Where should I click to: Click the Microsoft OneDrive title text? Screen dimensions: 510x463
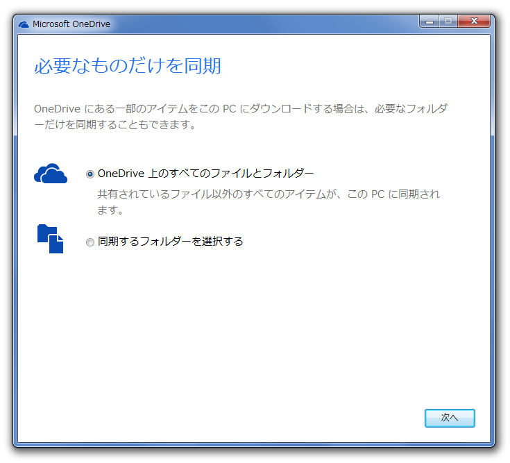(71, 24)
